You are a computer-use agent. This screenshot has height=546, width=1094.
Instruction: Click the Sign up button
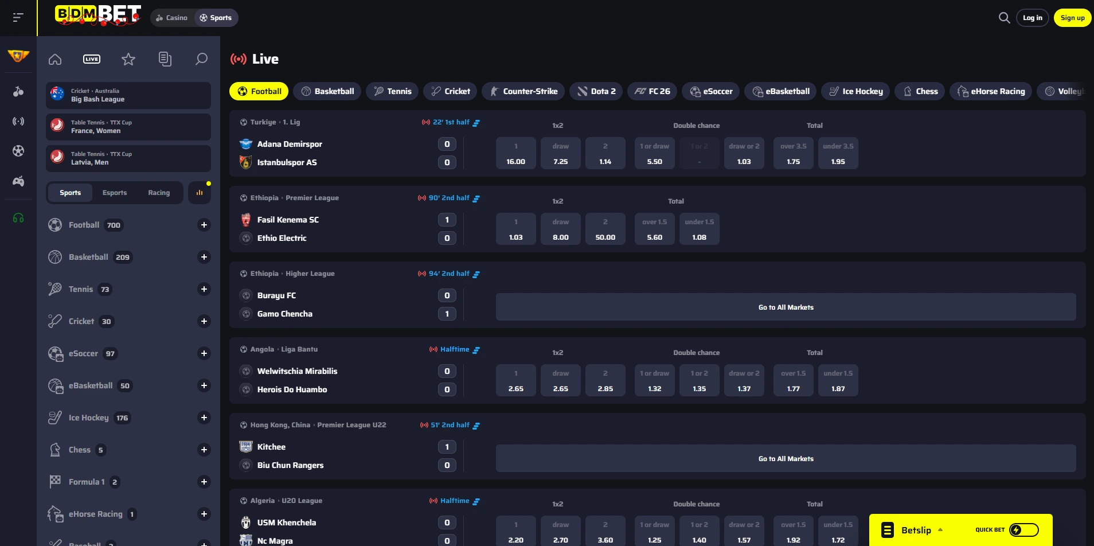(1072, 18)
